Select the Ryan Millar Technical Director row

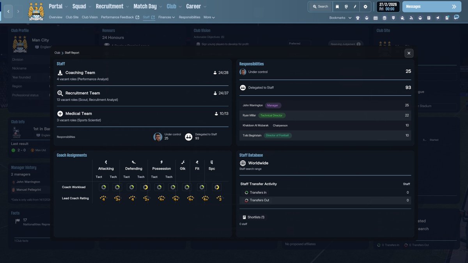[x=325, y=115]
